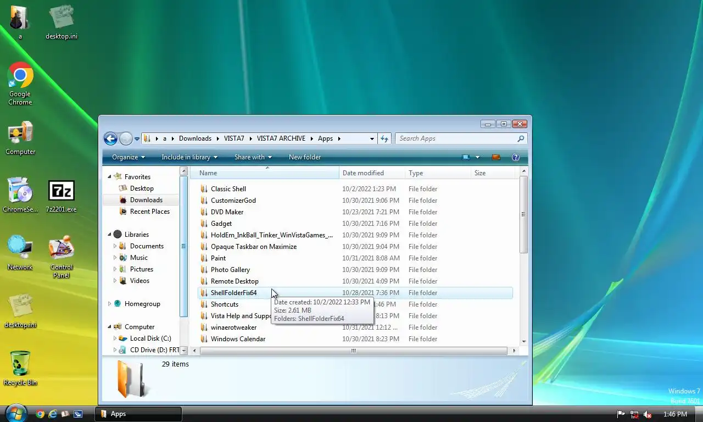The height and width of the screenshot is (422, 703).
Task: Expand the Local Disk (C:) node
Action: coord(115,338)
